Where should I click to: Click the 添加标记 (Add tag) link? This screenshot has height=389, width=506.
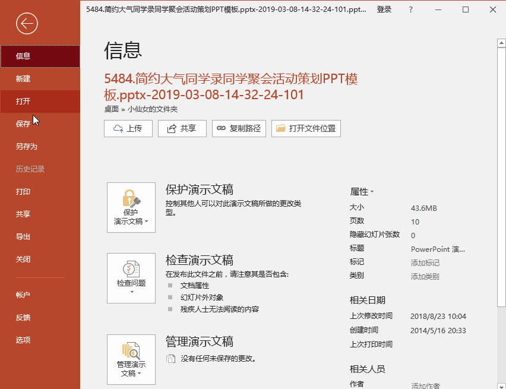(x=425, y=262)
